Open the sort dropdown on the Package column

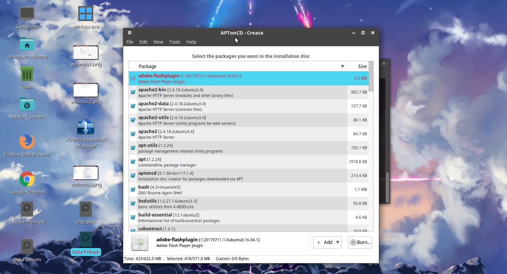click(x=342, y=66)
